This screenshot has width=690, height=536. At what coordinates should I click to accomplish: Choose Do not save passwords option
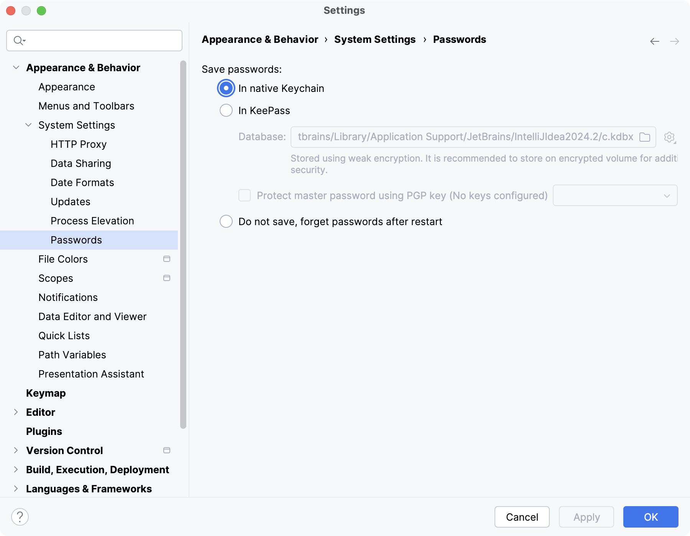point(226,222)
